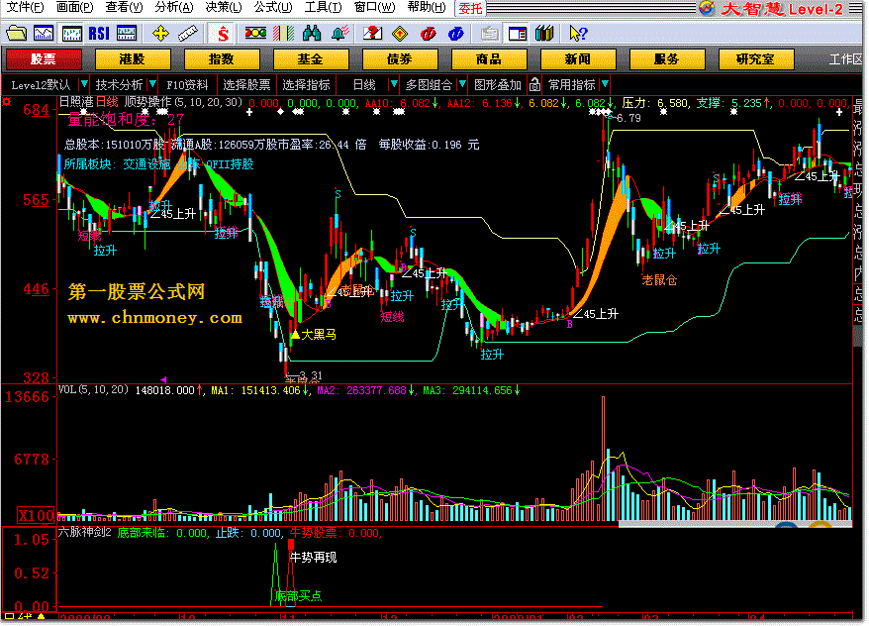Switch to the 债券 tab
Screen dimensions: 869x626
(x=400, y=59)
